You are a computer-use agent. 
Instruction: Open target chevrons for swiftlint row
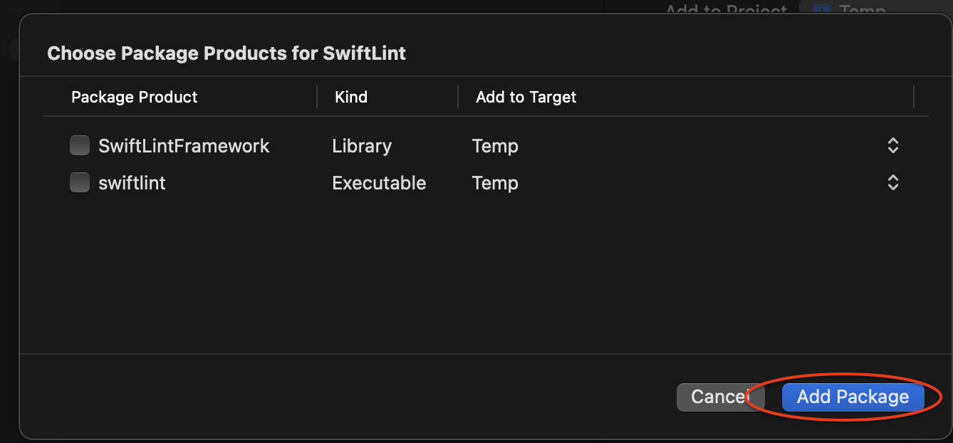pyautogui.click(x=892, y=183)
